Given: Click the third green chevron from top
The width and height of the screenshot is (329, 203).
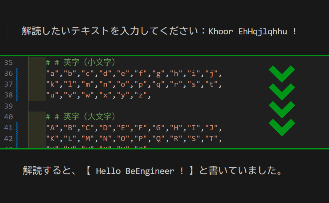Looking at the screenshot, I should click(x=282, y=109).
